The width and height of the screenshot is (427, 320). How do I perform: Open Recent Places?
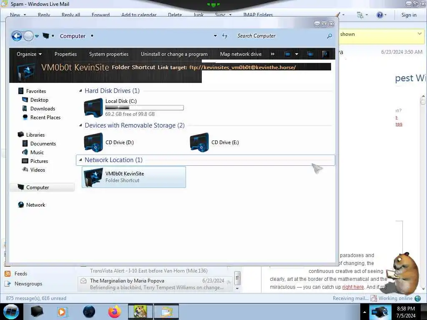tap(45, 117)
